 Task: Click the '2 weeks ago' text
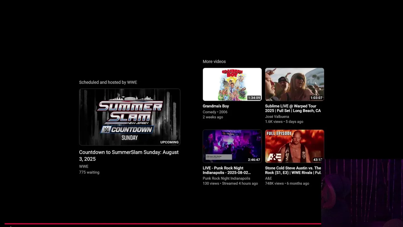(213, 117)
